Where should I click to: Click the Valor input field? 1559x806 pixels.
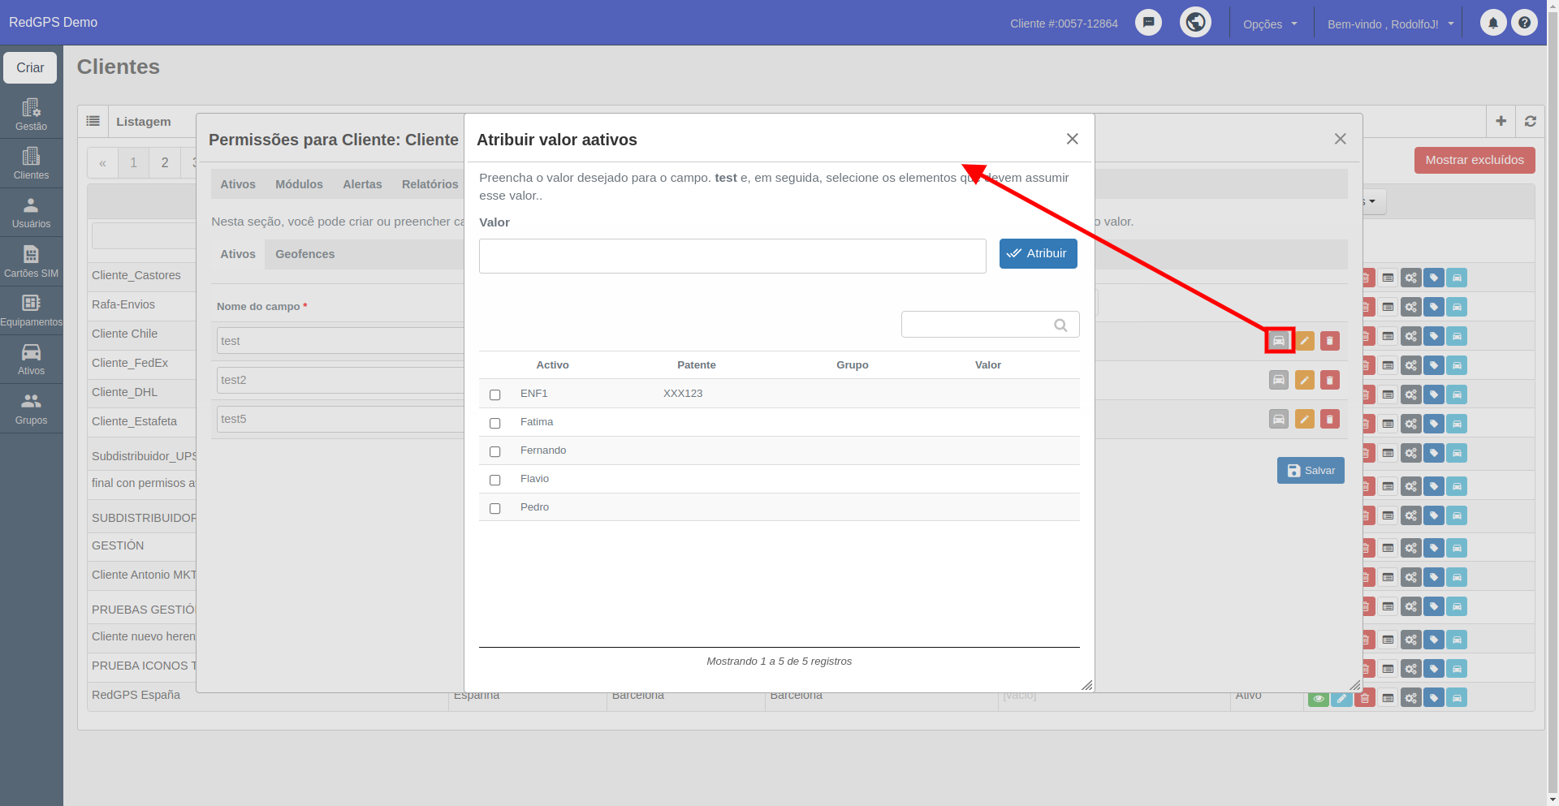coord(732,256)
